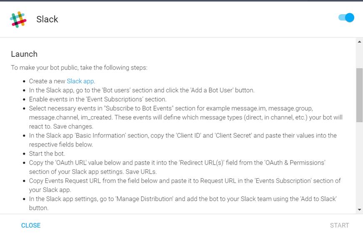Click the 'Launch' section heading

[x=24, y=54]
